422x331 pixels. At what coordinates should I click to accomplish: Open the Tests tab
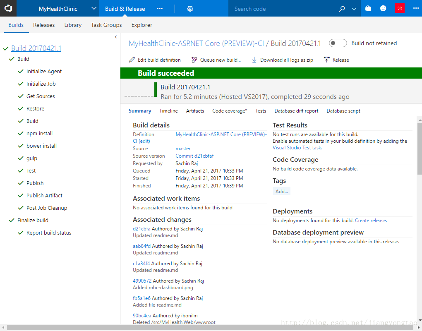[261, 110]
